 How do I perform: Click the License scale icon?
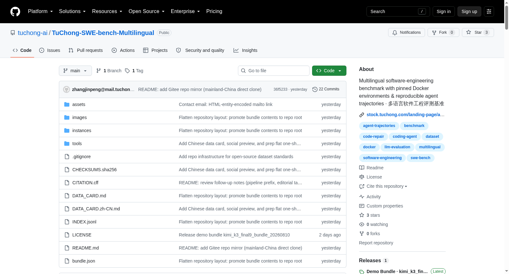pos(362,177)
